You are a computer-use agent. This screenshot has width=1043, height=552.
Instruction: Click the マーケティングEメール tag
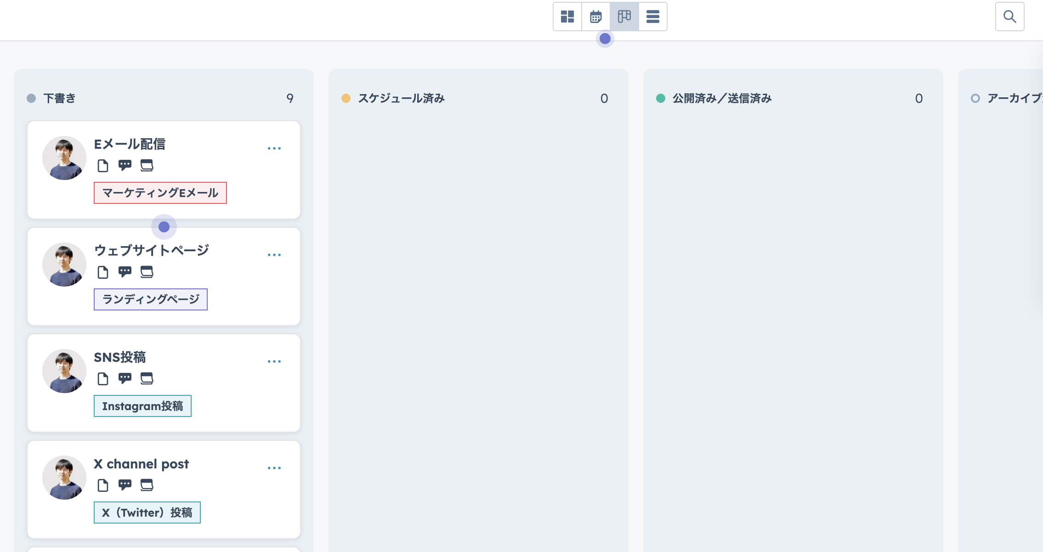tap(160, 193)
